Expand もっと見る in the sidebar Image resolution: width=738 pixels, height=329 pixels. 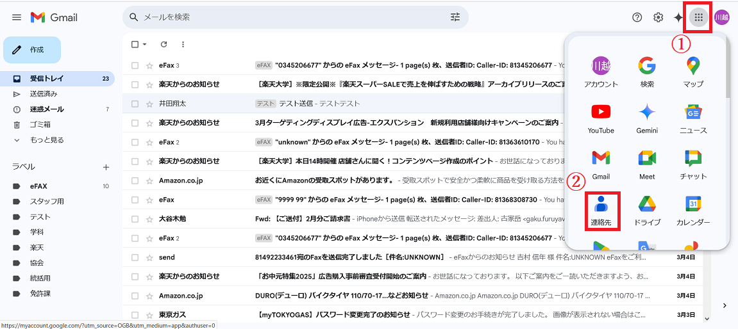point(47,140)
